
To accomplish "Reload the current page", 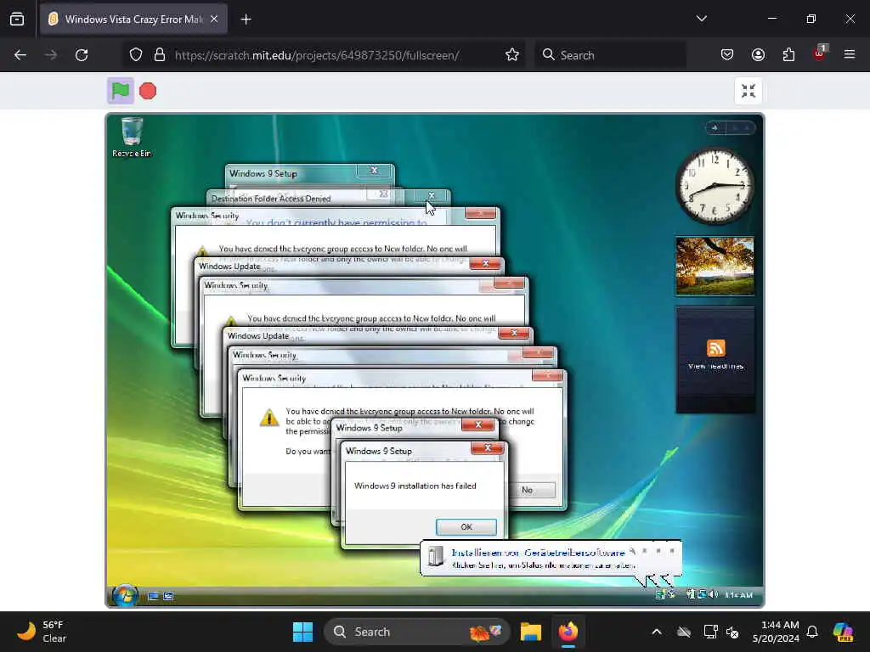I will pos(82,55).
